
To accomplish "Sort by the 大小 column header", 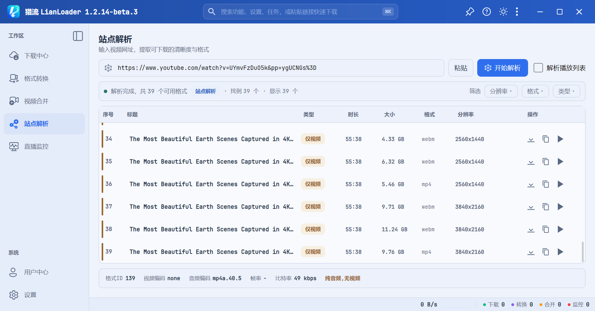I will (389, 114).
